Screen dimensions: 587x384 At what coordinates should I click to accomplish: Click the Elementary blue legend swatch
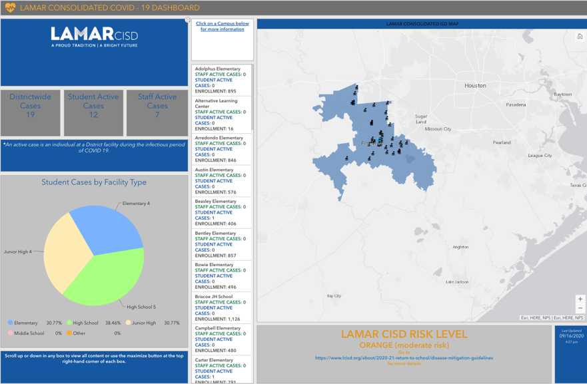(x=10, y=323)
